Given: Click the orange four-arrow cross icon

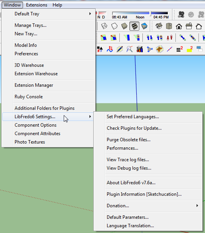Looking at the screenshot, I should tap(160, 49).
